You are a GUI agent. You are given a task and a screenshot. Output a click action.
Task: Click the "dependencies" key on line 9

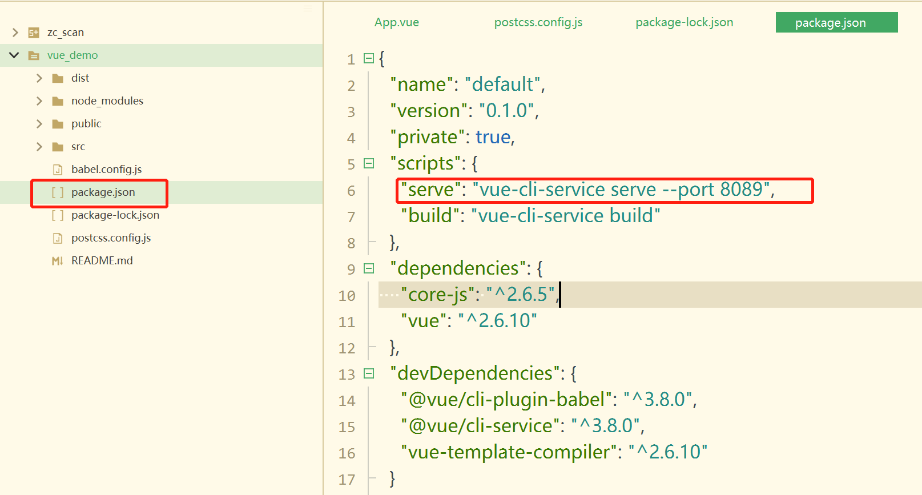(x=458, y=268)
